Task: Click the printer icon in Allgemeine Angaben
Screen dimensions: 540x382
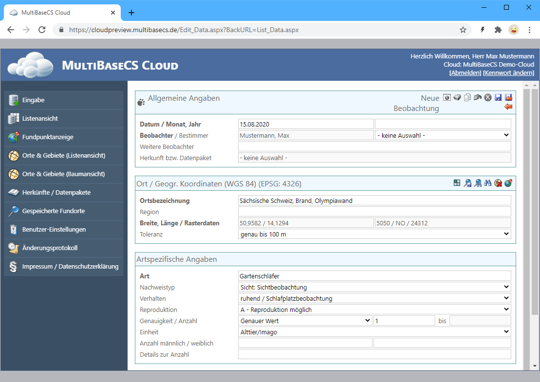Action: (x=457, y=97)
